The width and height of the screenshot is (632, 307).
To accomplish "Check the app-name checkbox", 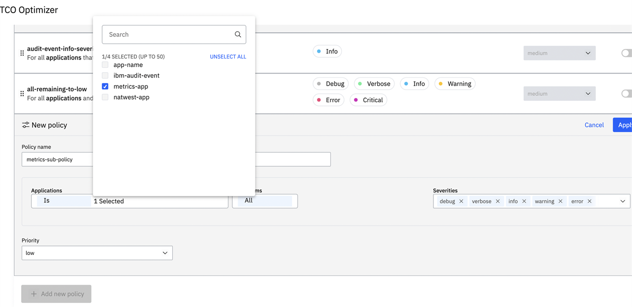I will pos(105,65).
